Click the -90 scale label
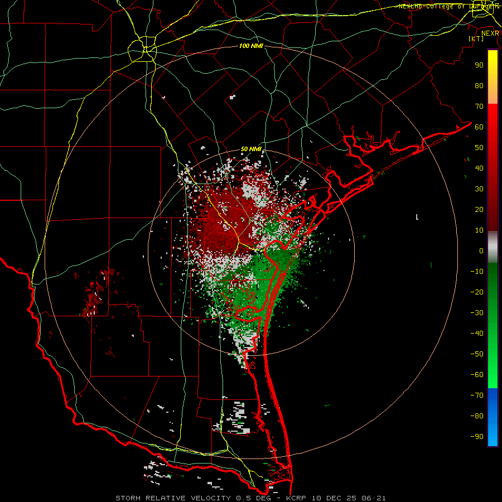Image resolution: width=502 pixels, height=502 pixels. tap(477, 437)
